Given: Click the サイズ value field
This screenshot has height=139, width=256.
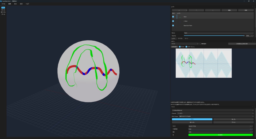Looking at the screenshot, I should coord(219,126).
